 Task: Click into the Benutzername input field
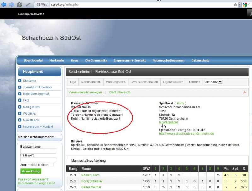coord(38,151)
